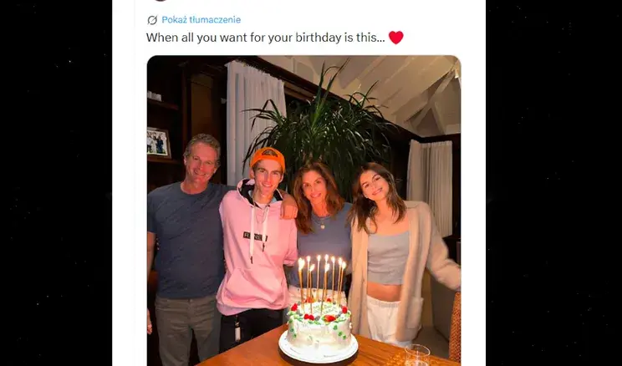Click the birthday cake in the photo
This screenshot has height=366, width=622.
[319, 332]
